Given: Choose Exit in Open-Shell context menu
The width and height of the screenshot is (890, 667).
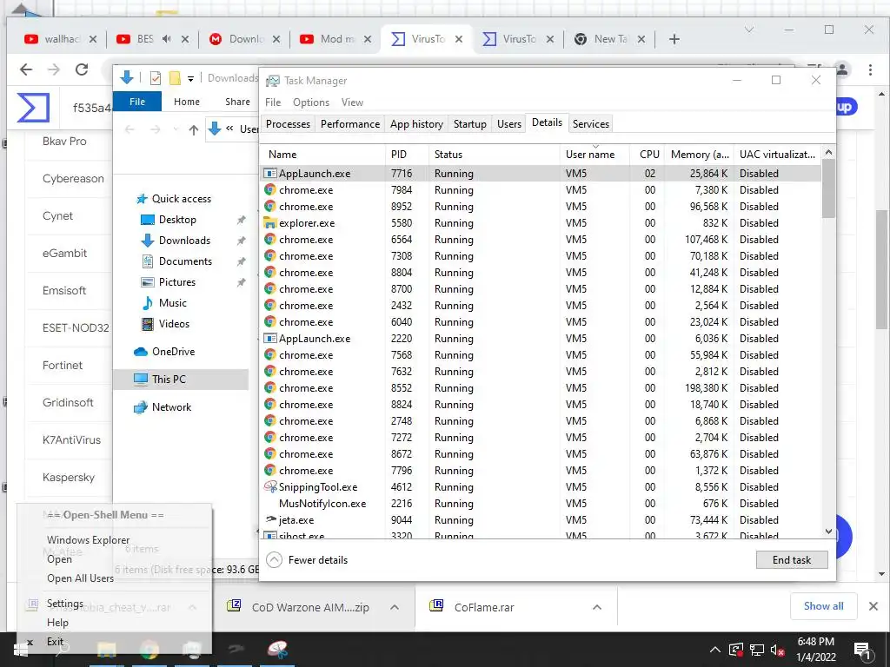Looking at the screenshot, I should pyautogui.click(x=55, y=642).
